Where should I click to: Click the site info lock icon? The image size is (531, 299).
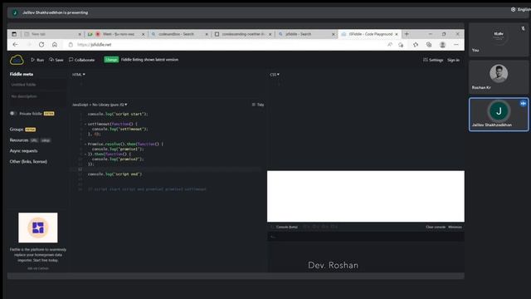tap(71, 44)
